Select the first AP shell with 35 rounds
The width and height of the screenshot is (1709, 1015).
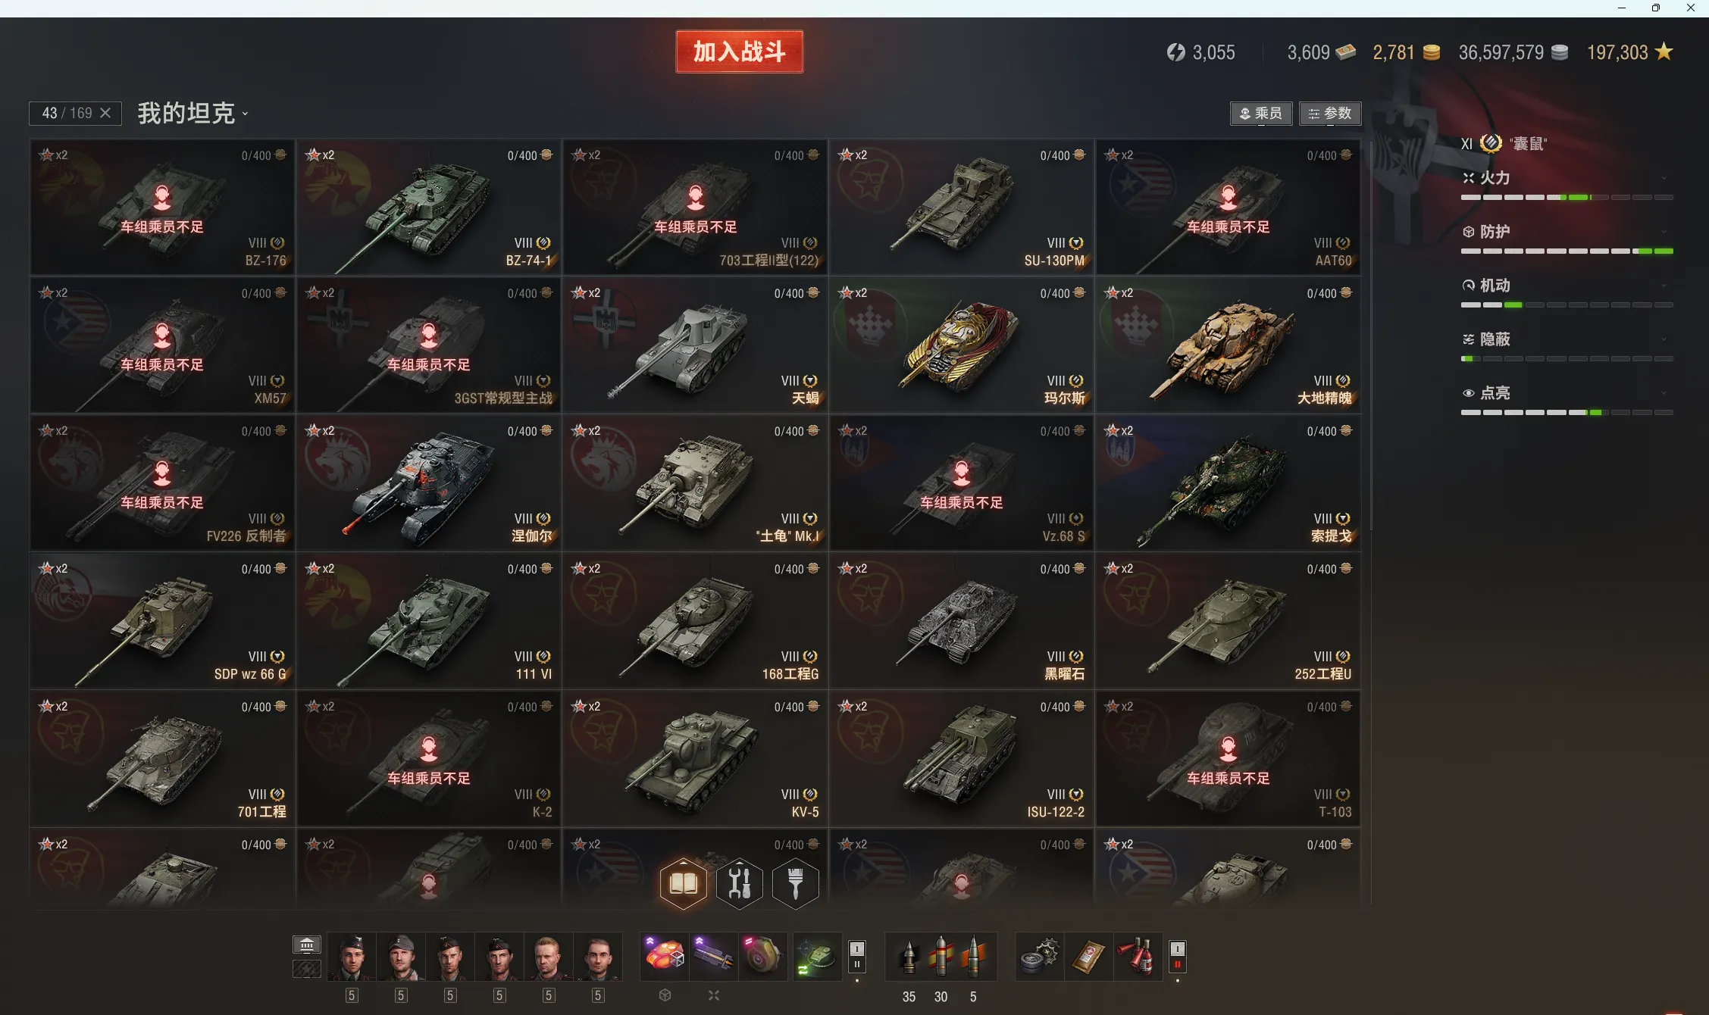coord(909,957)
